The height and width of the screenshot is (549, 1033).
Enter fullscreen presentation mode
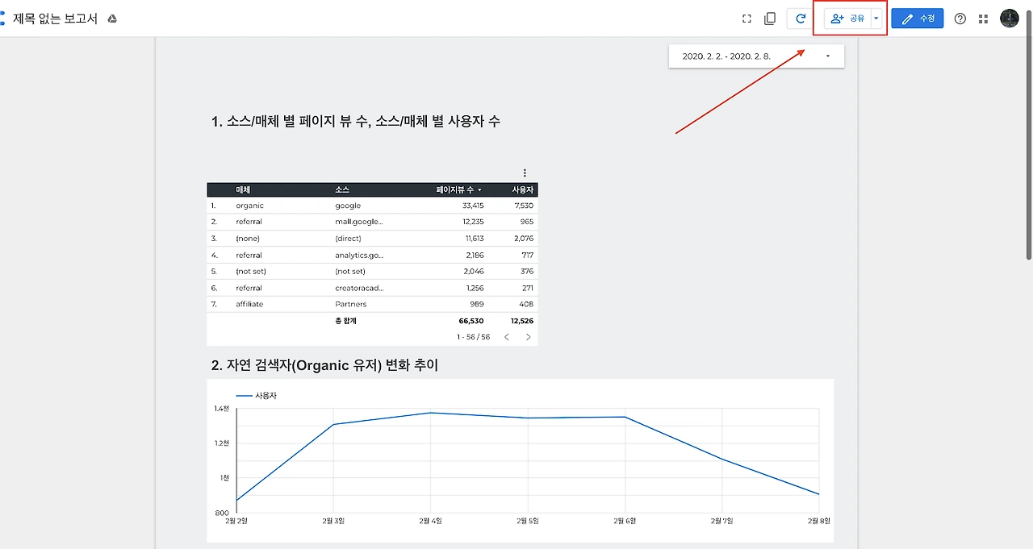coord(747,19)
